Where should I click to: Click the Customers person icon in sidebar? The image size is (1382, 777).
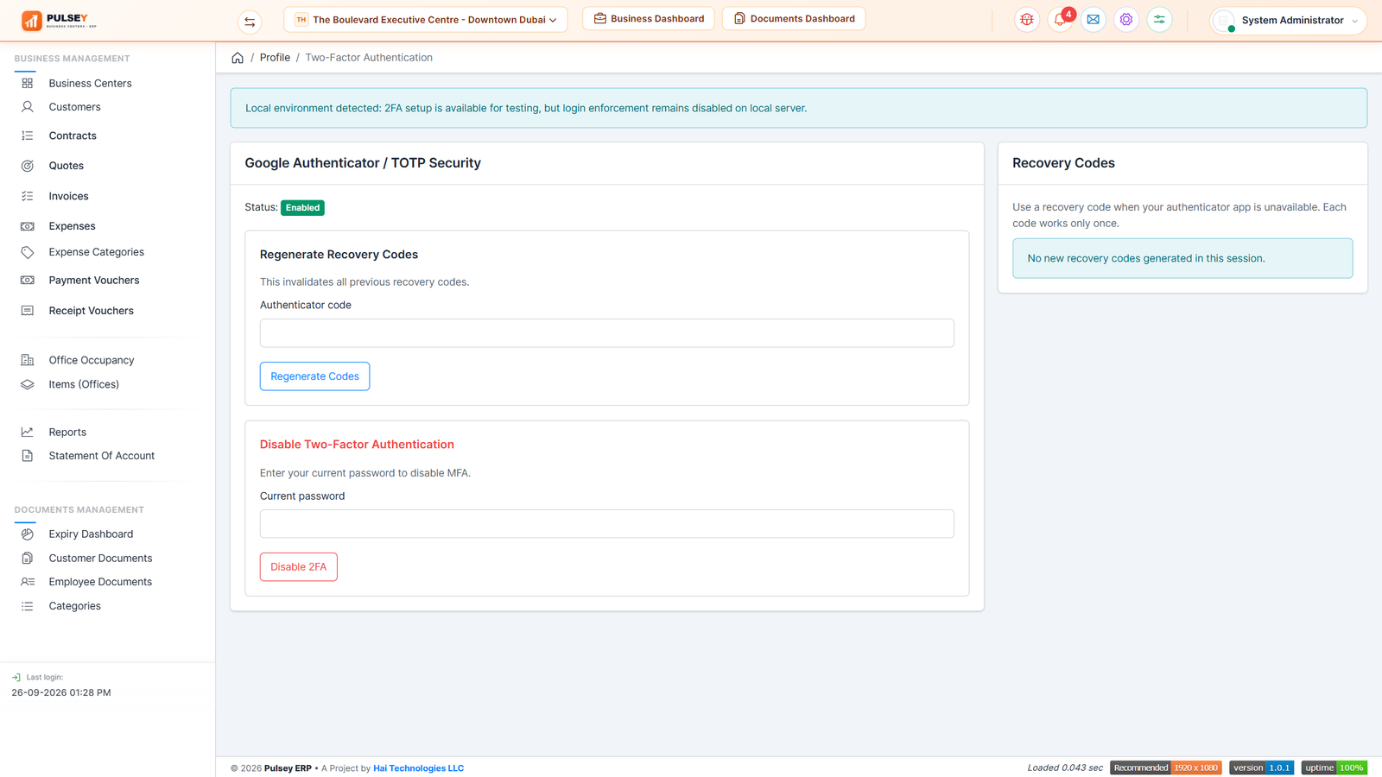(28, 107)
